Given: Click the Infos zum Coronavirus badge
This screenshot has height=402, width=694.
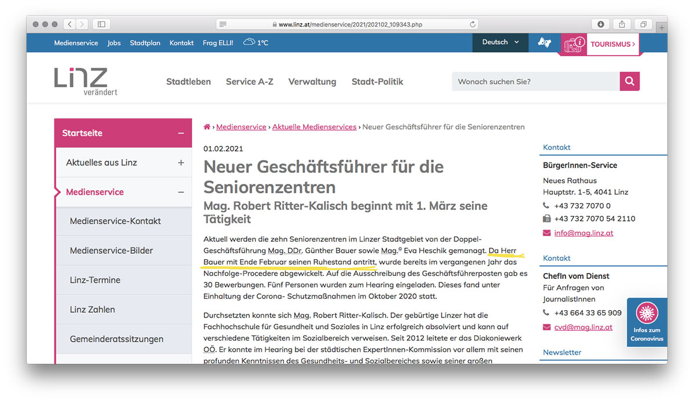Looking at the screenshot, I should [x=647, y=322].
